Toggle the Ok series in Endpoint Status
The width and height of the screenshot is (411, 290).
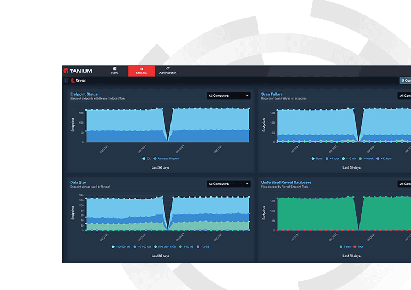[146, 158]
